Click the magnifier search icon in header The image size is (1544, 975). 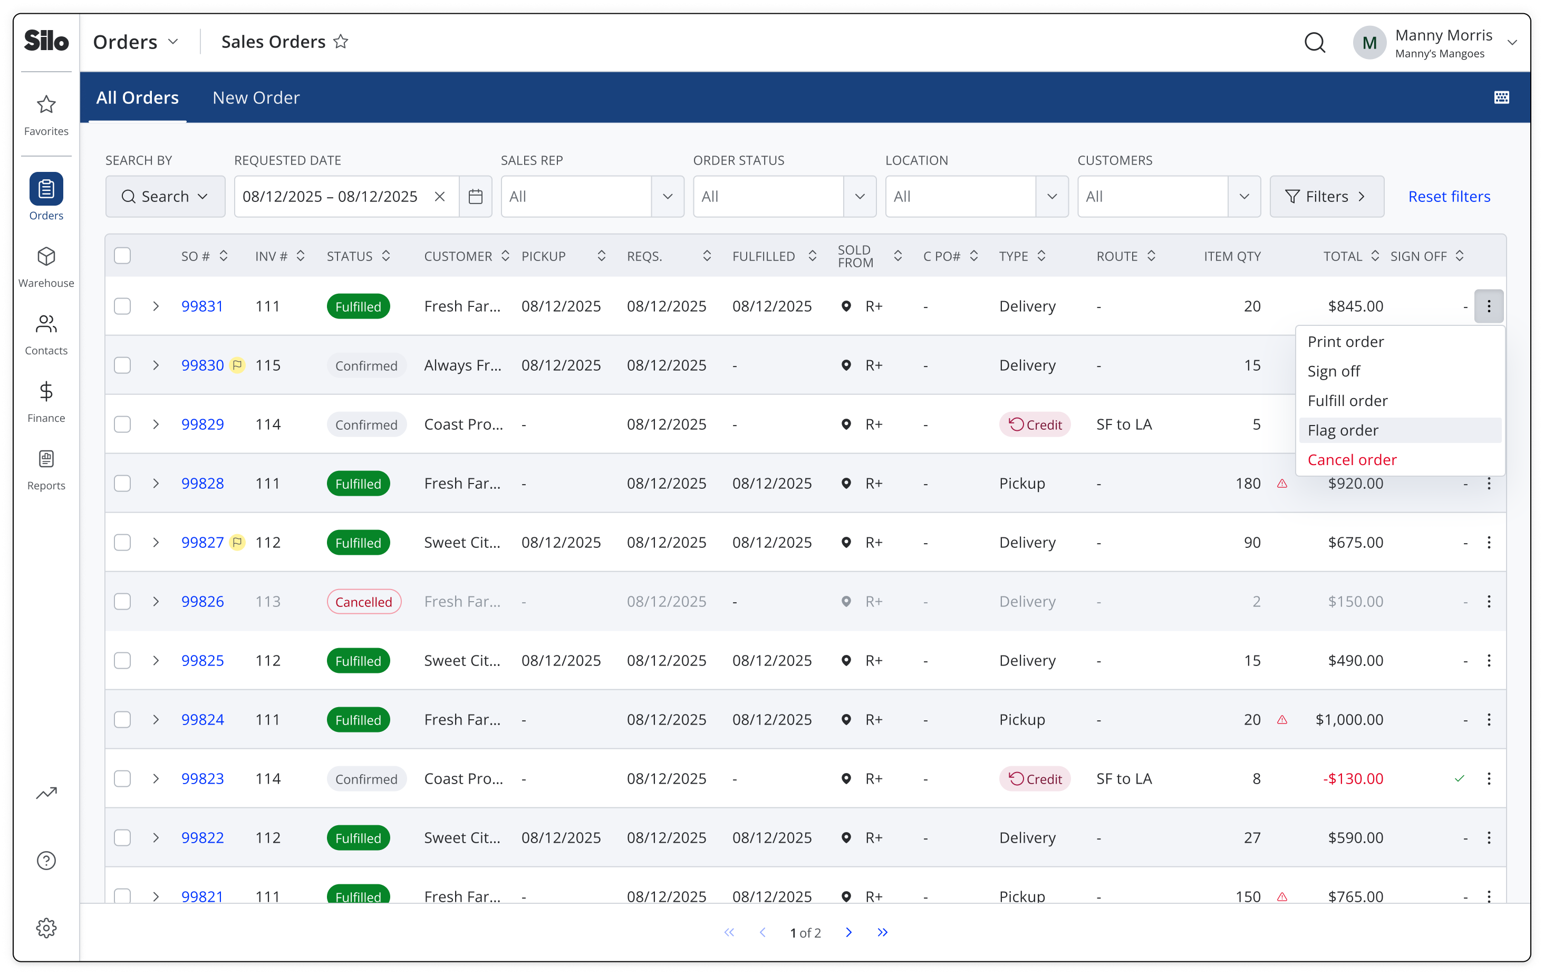coord(1315,42)
